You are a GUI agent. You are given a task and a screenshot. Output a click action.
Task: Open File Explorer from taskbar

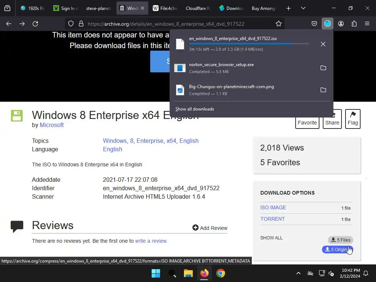(x=188, y=273)
